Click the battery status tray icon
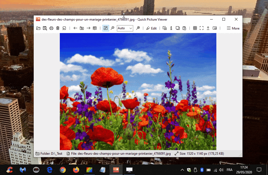This screenshot has width=268, height=175. [x=208, y=170]
